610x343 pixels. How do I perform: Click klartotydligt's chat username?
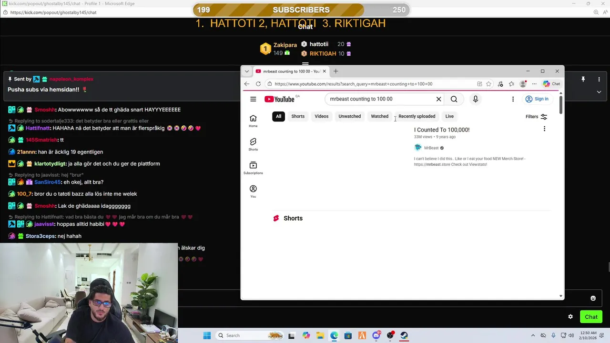tap(50, 163)
